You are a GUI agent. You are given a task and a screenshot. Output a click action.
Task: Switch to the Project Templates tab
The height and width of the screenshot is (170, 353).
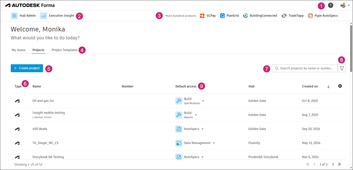pyautogui.click(x=64, y=50)
